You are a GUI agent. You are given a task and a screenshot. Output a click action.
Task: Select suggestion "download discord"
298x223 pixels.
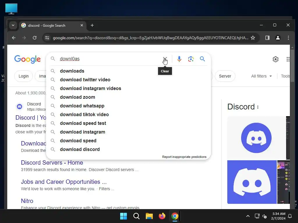[x=128, y=150]
